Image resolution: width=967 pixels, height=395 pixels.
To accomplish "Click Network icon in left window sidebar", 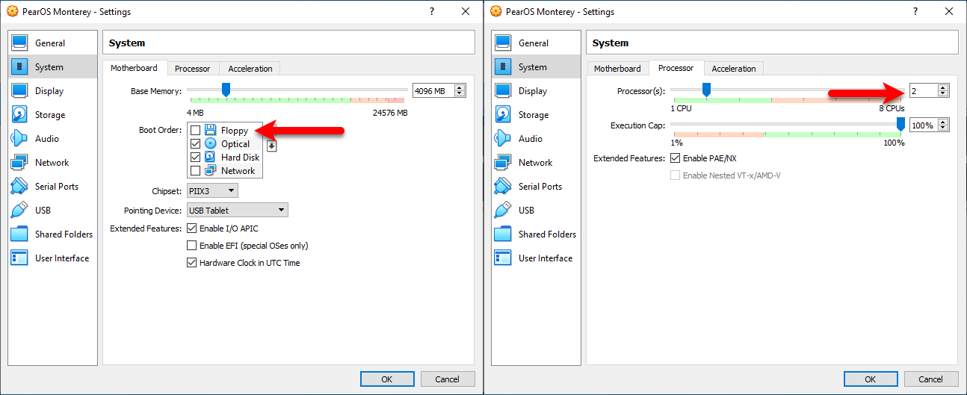I will (x=19, y=162).
